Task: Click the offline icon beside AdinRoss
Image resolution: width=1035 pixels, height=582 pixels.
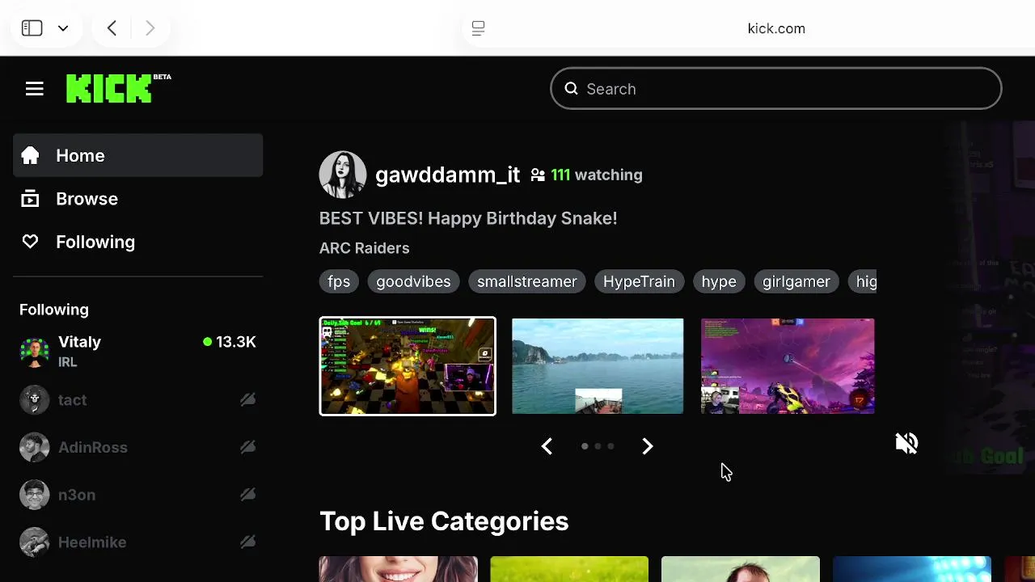Action: pyautogui.click(x=247, y=447)
